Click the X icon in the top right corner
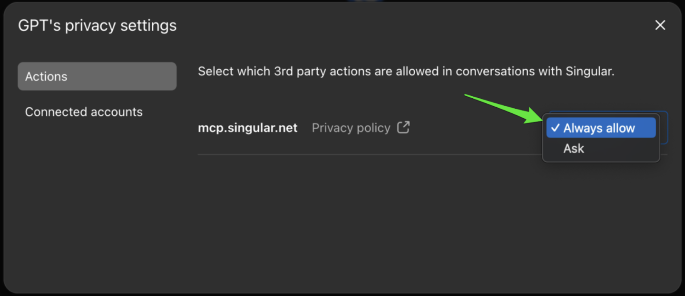This screenshot has width=685, height=296. point(660,25)
